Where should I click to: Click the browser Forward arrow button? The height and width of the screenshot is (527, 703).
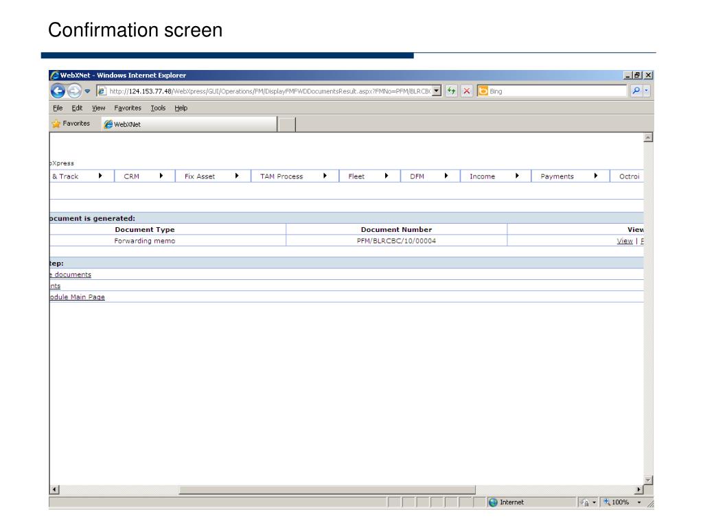pyautogui.click(x=74, y=91)
